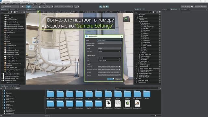Click OK in Camera Settings dialog

click(110, 79)
